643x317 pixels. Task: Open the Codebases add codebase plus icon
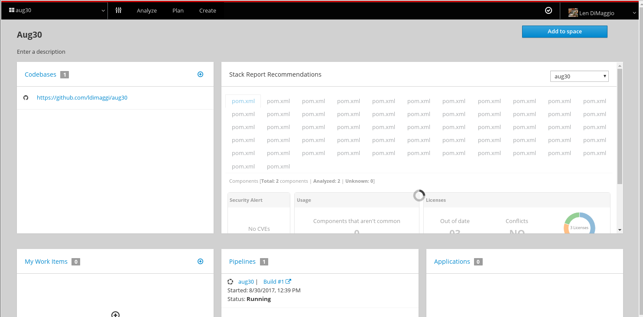200,74
